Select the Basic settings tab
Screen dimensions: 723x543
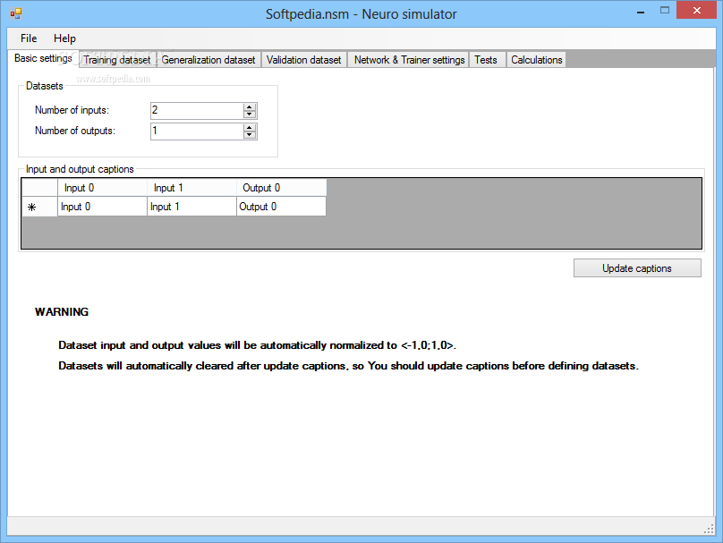tap(43, 58)
